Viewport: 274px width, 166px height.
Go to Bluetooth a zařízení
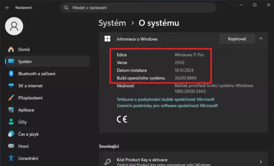(47, 74)
